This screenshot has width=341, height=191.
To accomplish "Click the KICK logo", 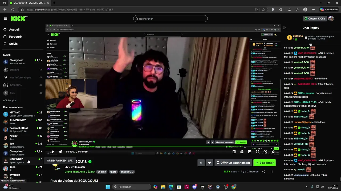I will pyautogui.click(x=19, y=19).
